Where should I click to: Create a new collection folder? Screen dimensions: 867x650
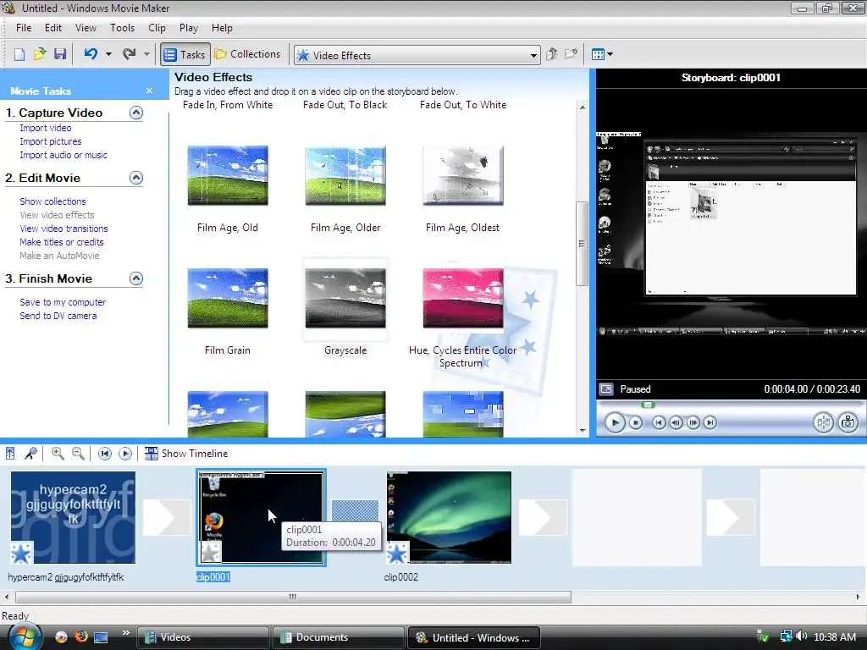[572, 54]
